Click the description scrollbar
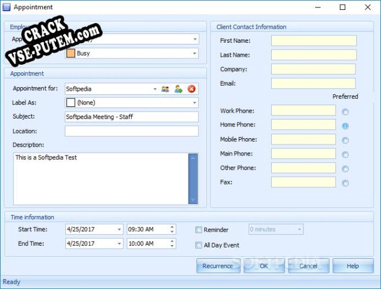 tap(193, 179)
